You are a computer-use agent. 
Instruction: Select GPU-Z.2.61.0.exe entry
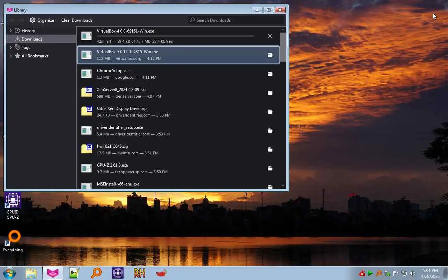(178, 168)
